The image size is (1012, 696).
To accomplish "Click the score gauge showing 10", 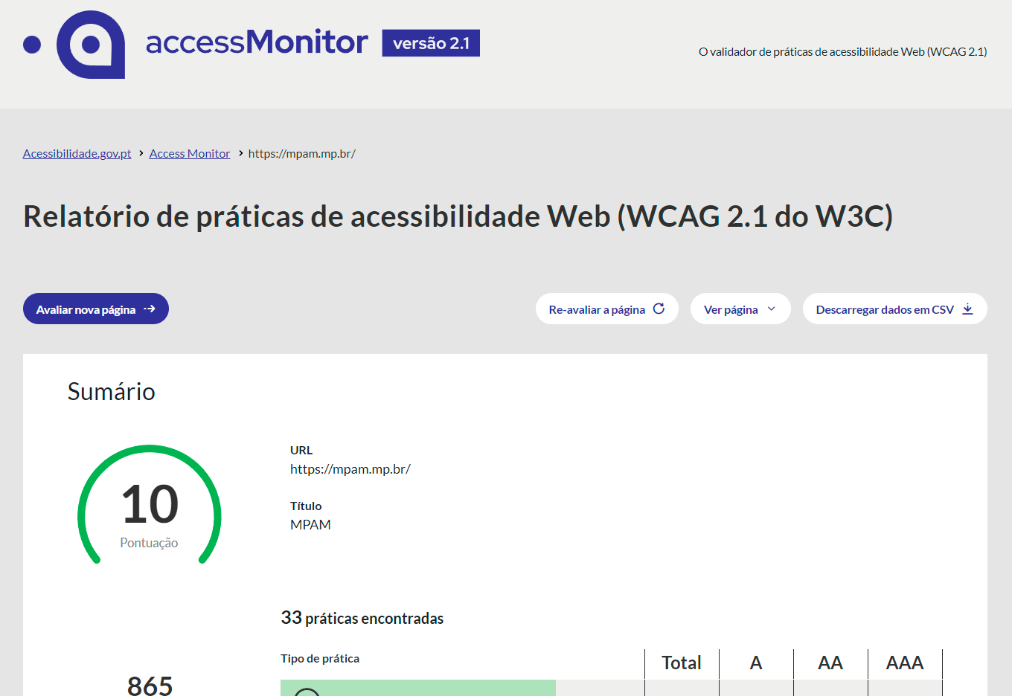I will 150,505.
